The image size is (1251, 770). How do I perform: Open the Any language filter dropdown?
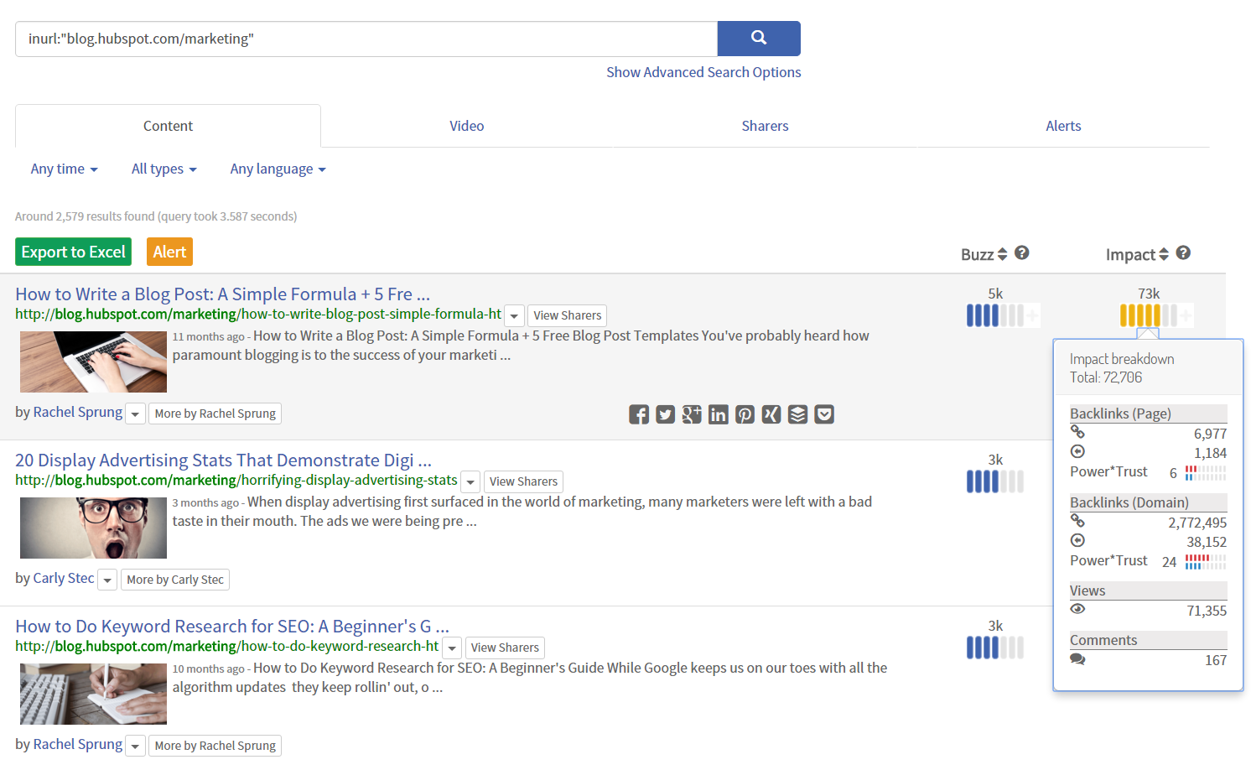click(x=278, y=169)
